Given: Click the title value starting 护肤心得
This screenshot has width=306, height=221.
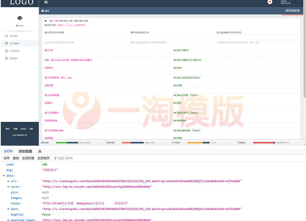Looking at the screenshot, I should tap(85, 203).
